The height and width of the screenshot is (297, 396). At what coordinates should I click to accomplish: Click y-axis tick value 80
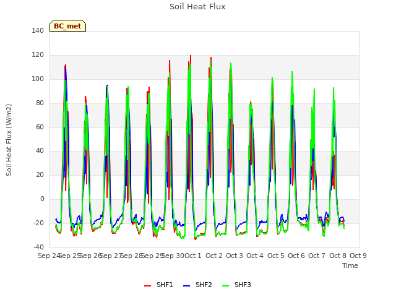pyautogui.click(x=40, y=103)
